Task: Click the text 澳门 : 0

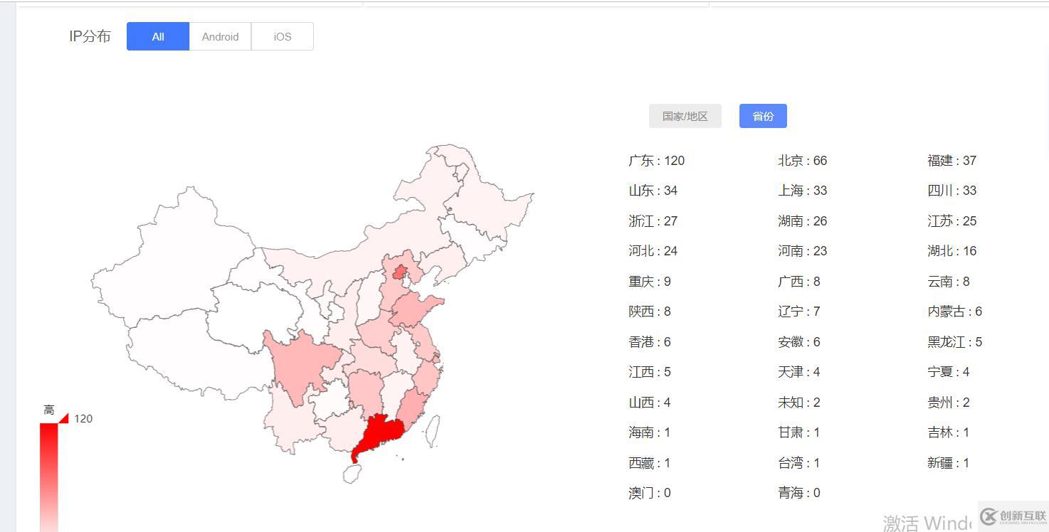Action: point(649,493)
